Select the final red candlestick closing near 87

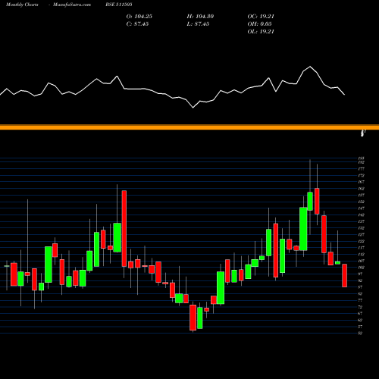pyautogui.click(x=345, y=275)
